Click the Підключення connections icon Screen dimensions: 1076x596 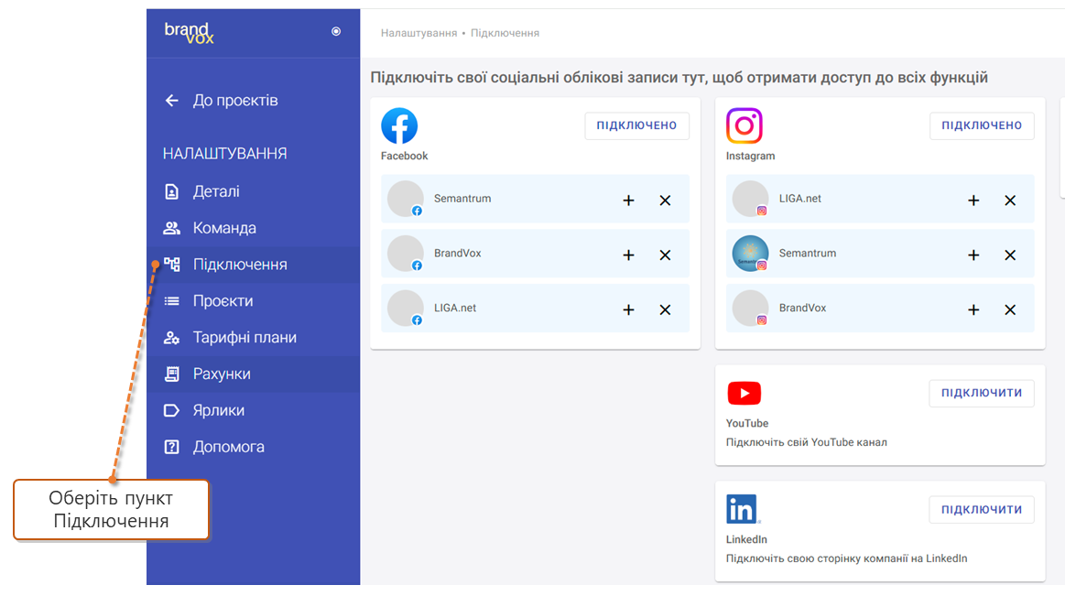click(x=171, y=265)
